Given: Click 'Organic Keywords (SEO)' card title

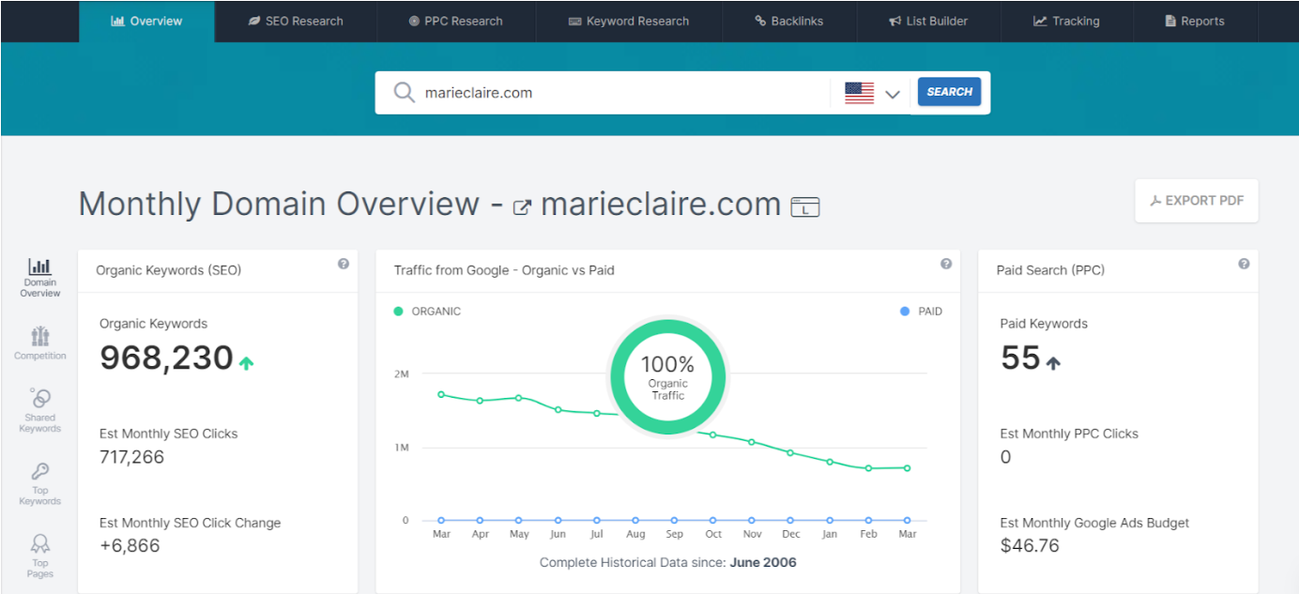Looking at the screenshot, I should point(169,269).
